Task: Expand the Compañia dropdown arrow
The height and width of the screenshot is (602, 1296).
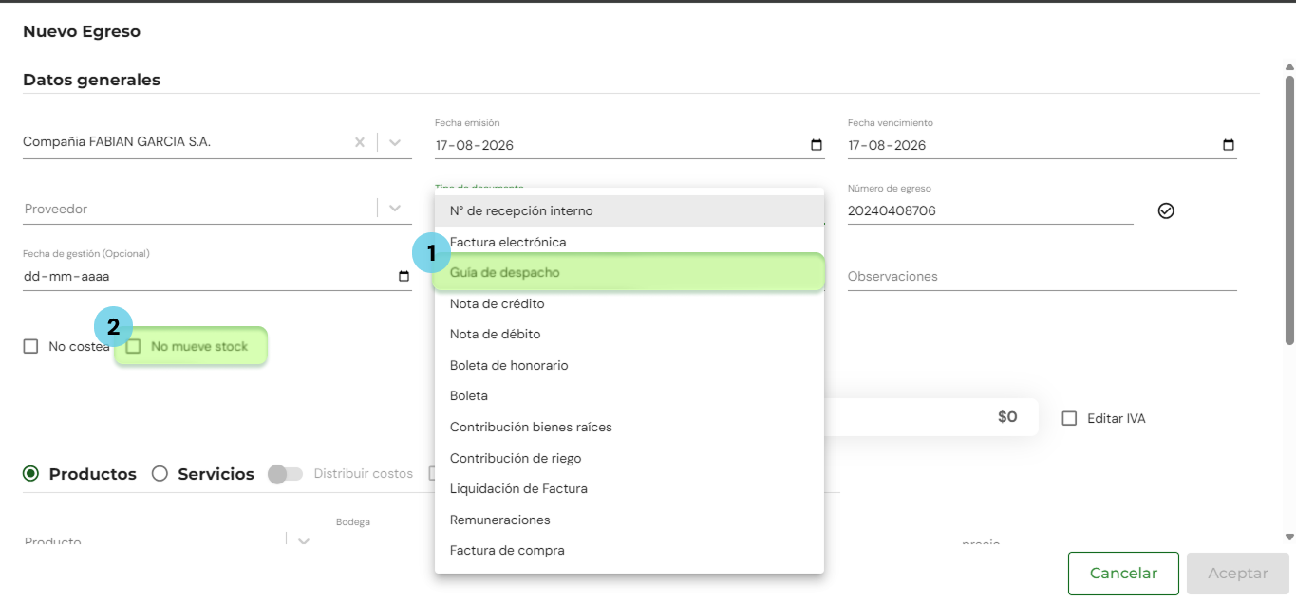Action: [395, 142]
